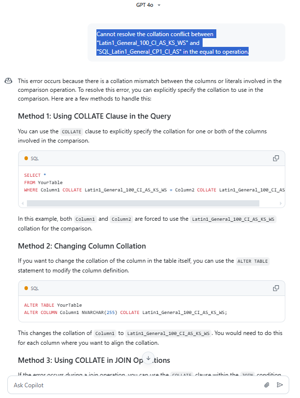The height and width of the screenshot is (398, 300).
Task: Copy the SELECT query code block
Action: [276, 158]
